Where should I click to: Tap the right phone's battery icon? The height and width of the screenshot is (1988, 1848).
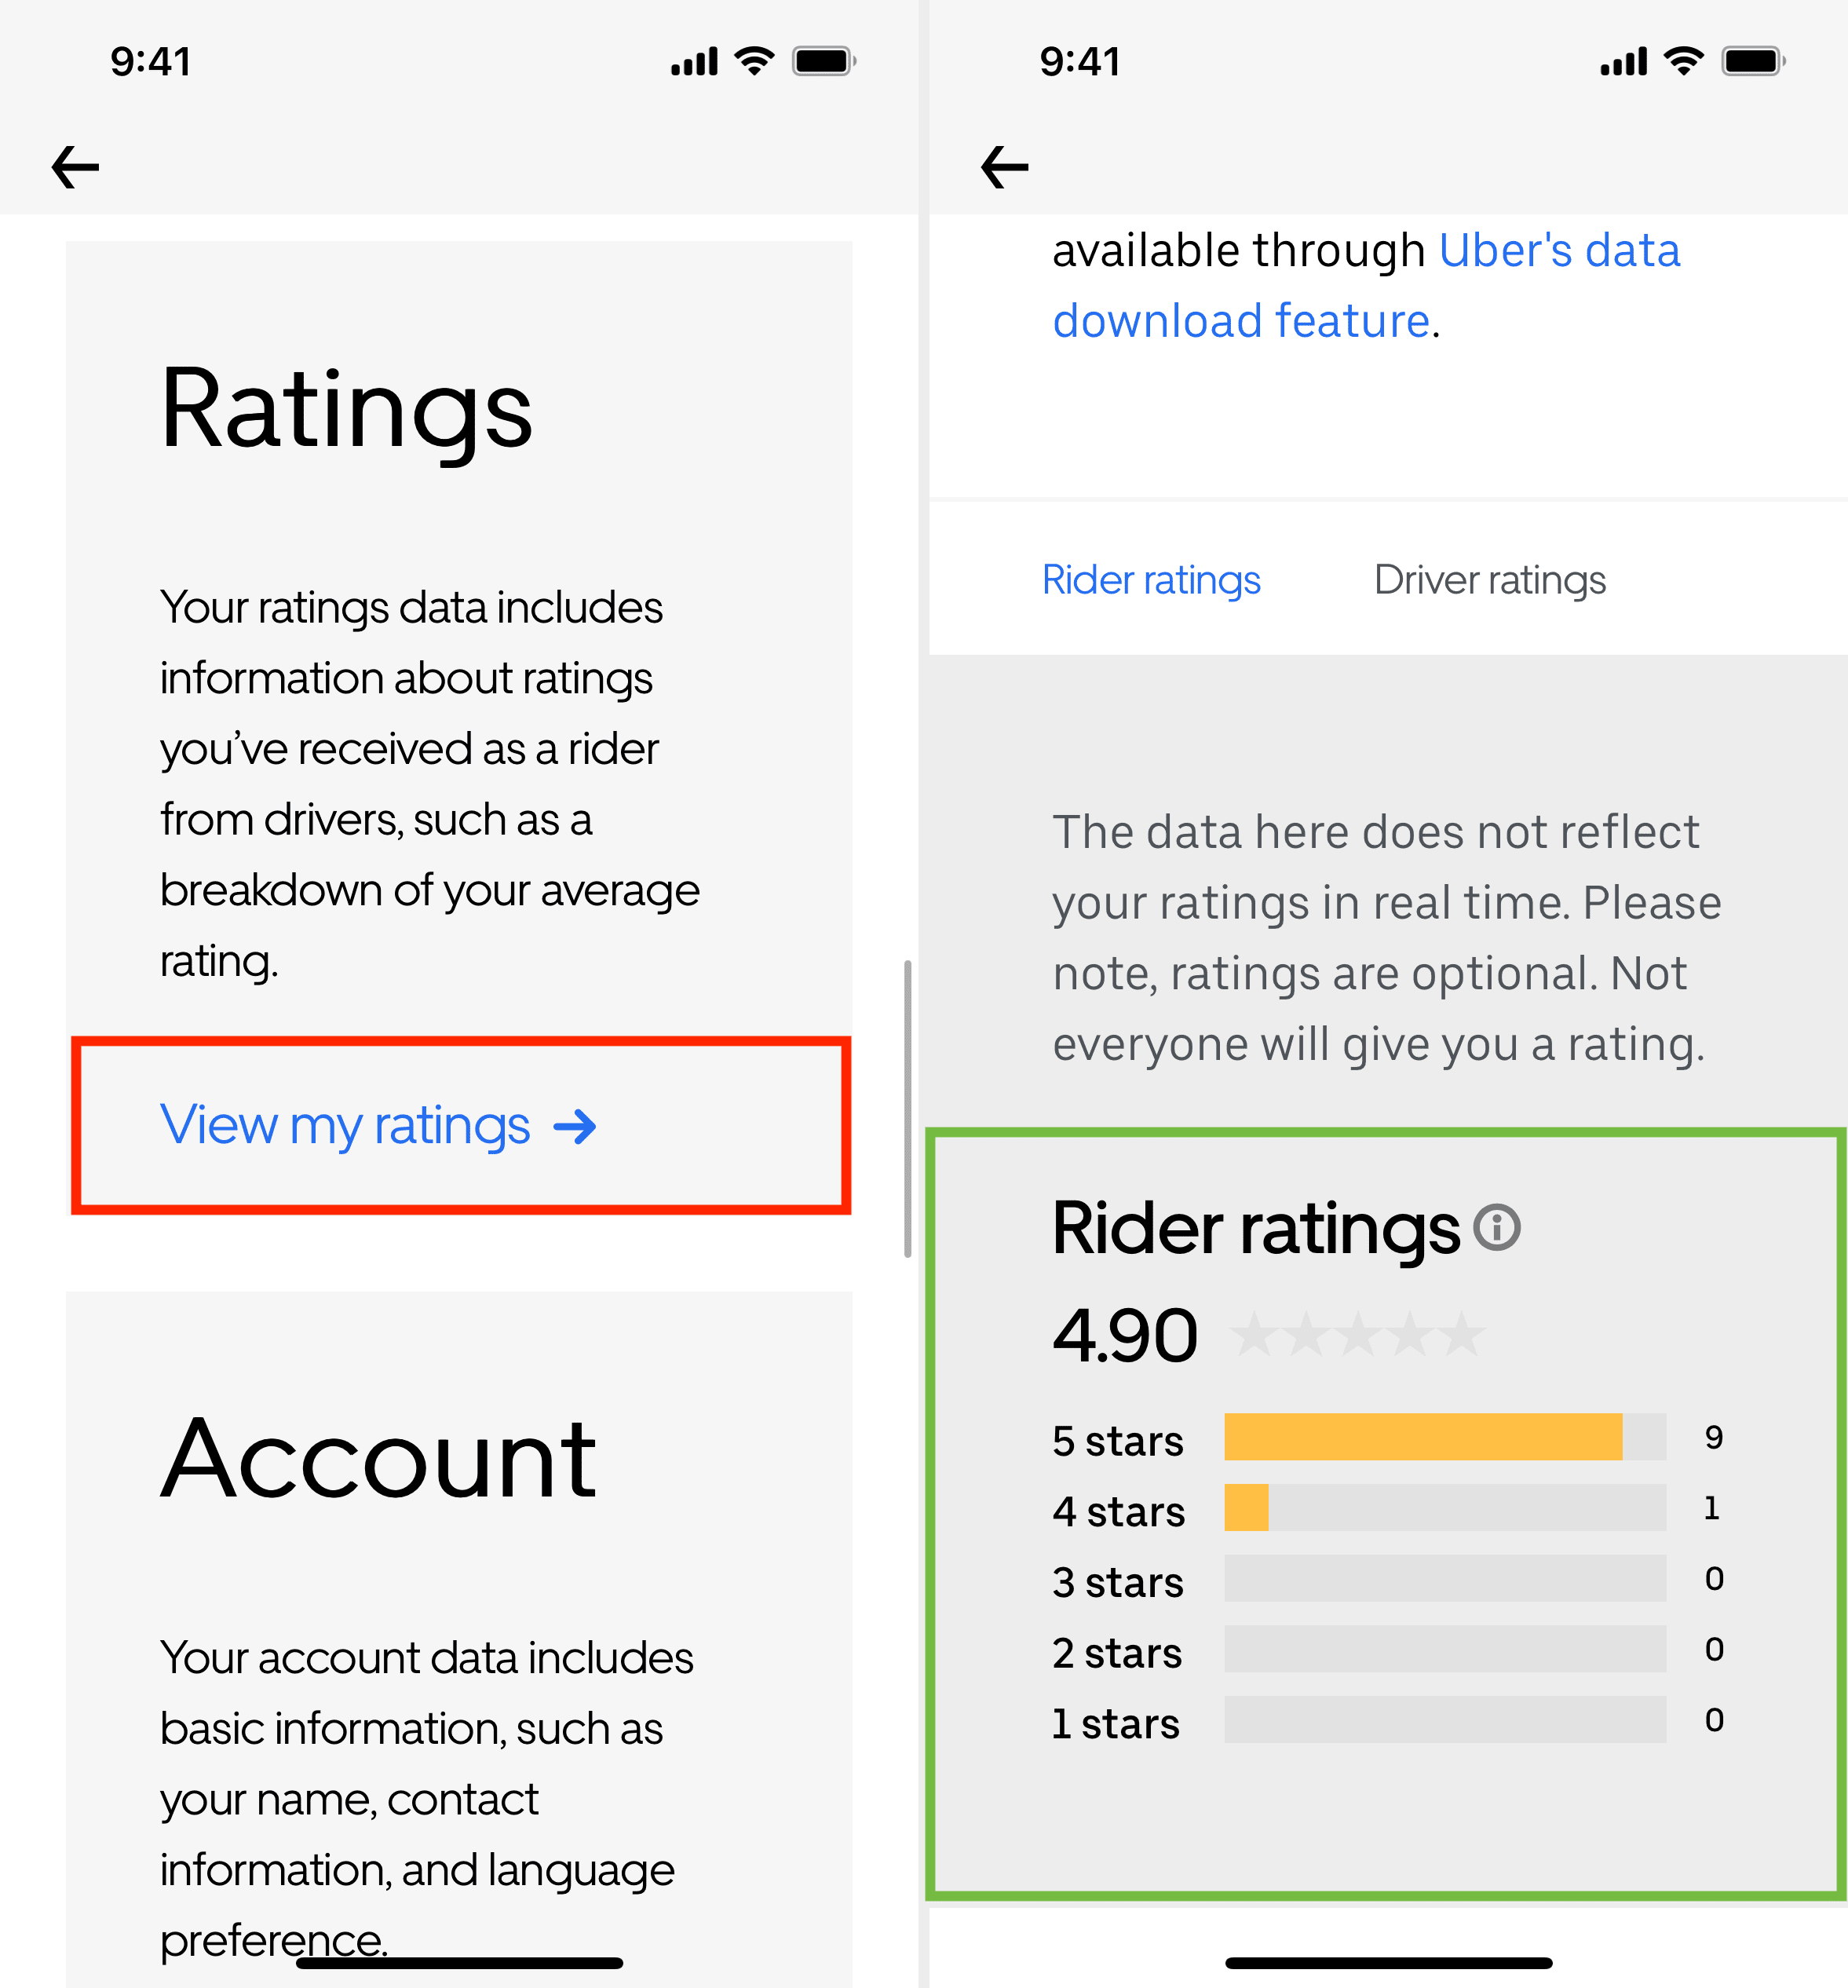[1753, 61]
